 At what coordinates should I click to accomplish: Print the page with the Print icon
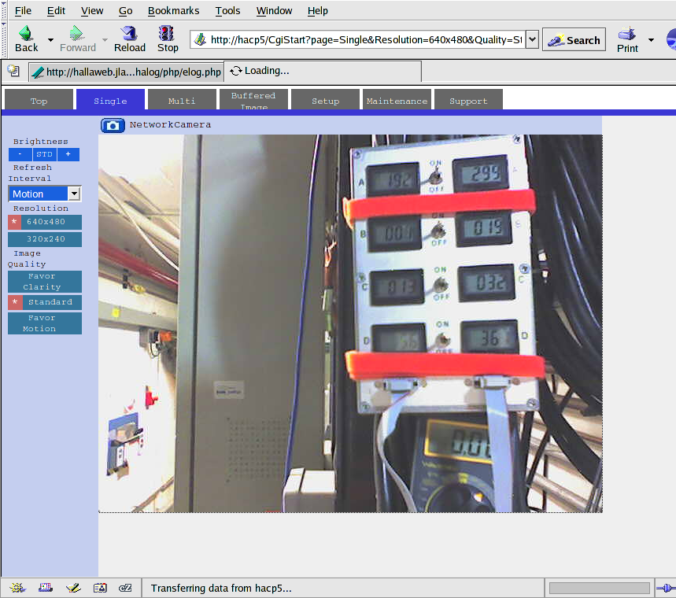(627, 39)
